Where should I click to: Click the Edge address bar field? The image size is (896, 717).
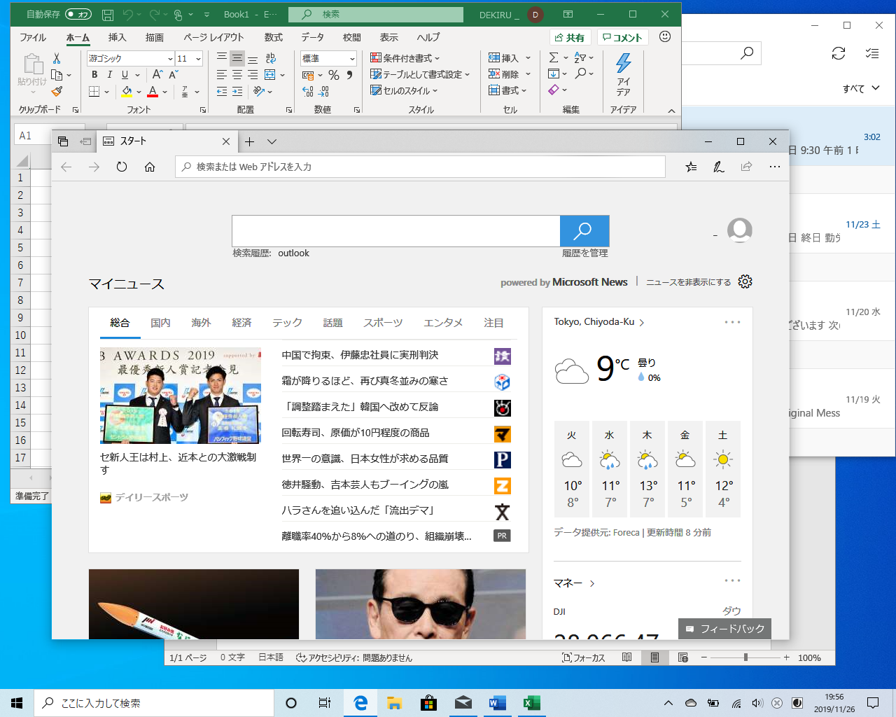(420, 167)
